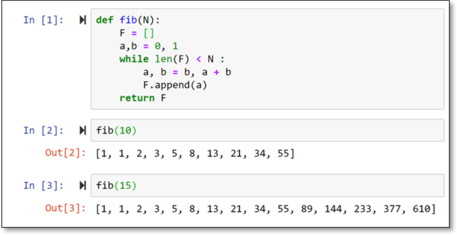Image resolution: width=457 pixels, height=235 pixels.
Task: Click the run icon beside fib(10)
Action: [83, 131]
